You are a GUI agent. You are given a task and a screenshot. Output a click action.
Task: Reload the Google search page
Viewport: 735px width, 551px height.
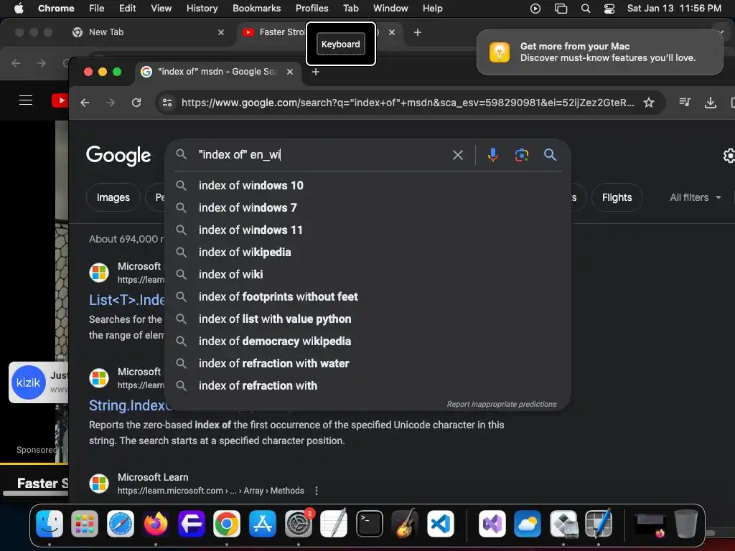136,103
